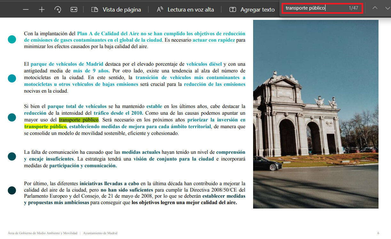The image size is (391, 239).
Task: Click the Puerta de Alcalá photo
Action: point(316,114)
